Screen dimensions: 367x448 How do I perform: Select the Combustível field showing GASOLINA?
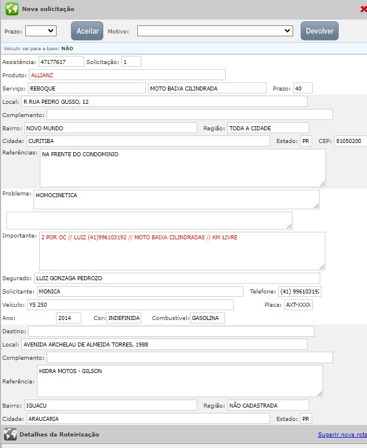(207, 318)
